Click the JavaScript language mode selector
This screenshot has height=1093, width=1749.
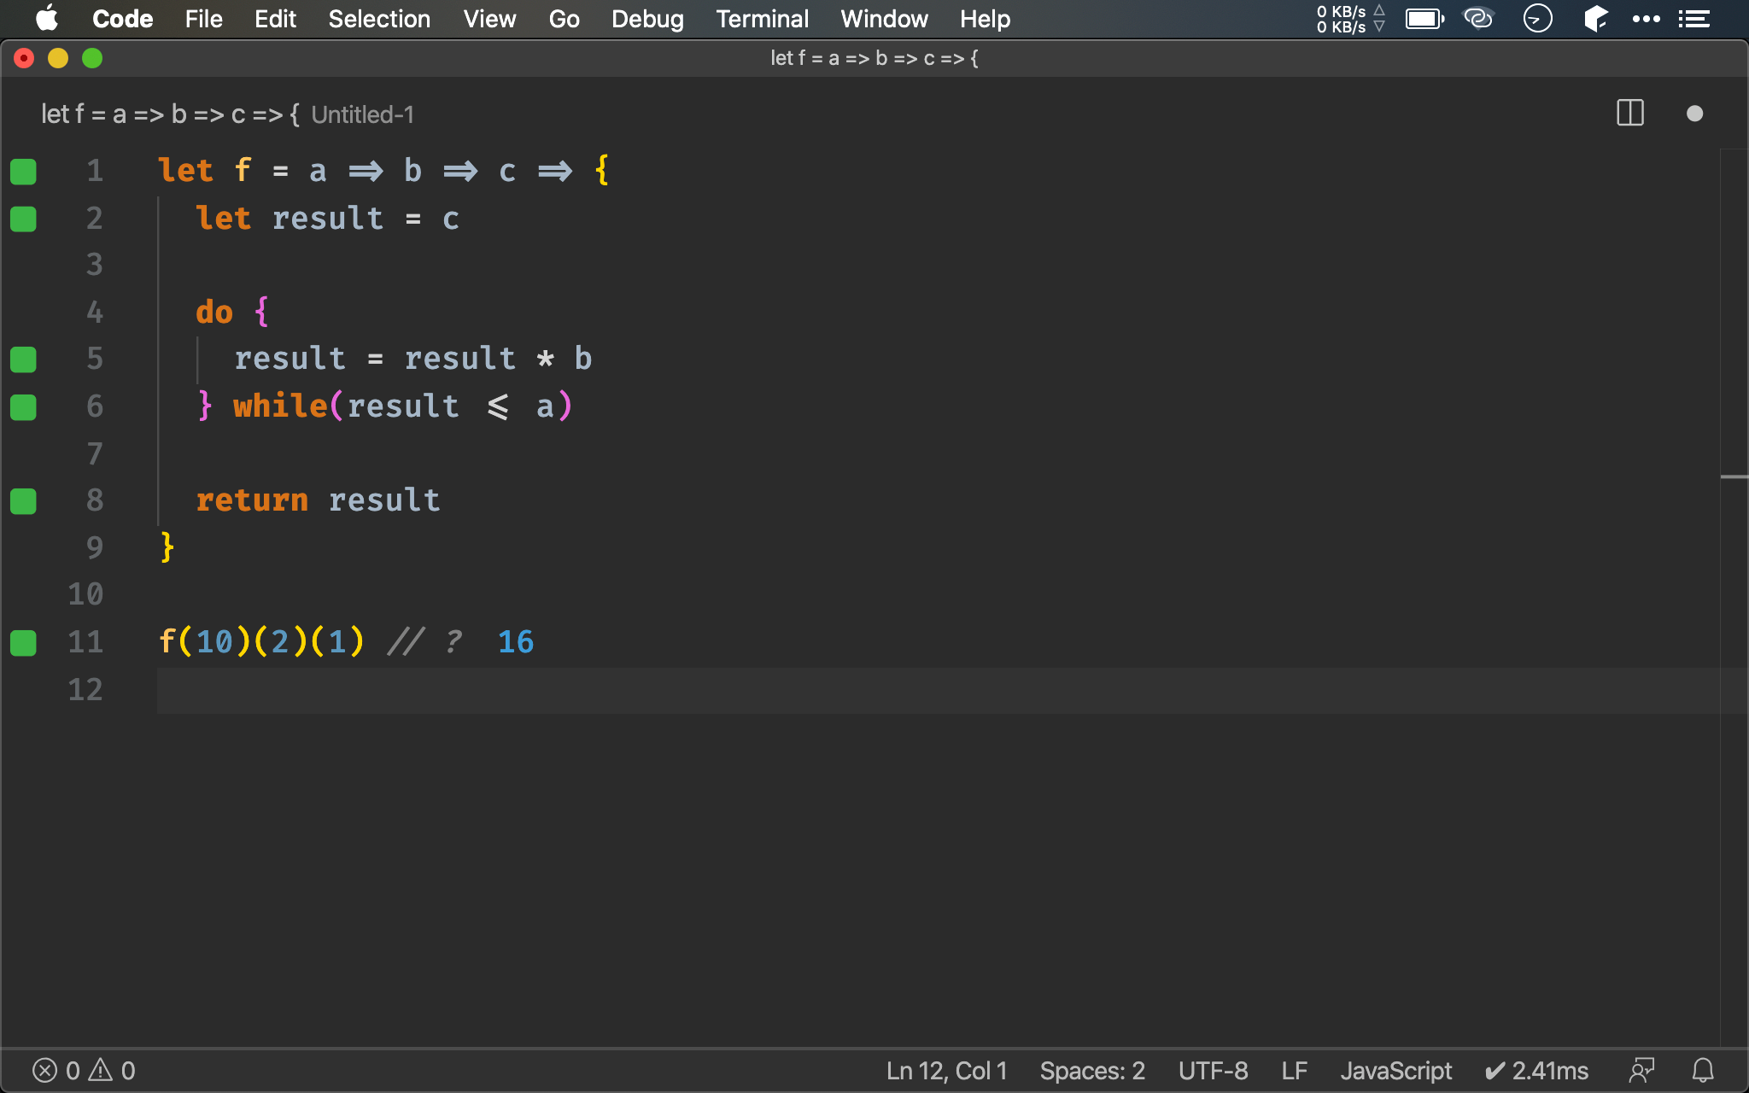click(x=1395, y=1071)
